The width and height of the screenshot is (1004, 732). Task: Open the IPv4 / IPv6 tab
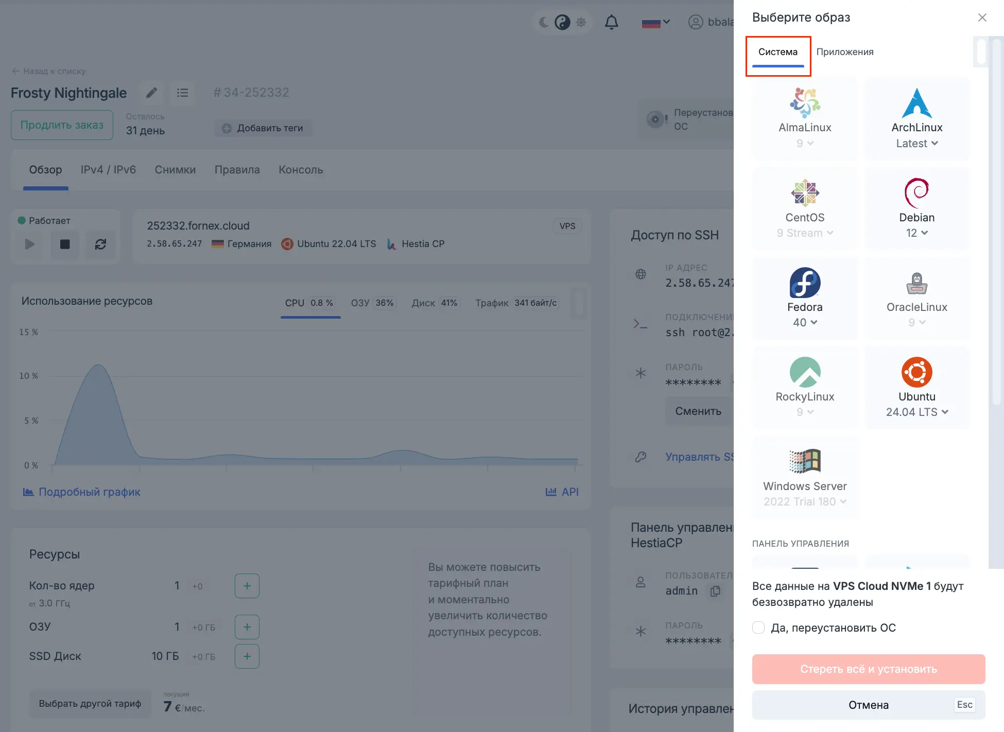108,170
